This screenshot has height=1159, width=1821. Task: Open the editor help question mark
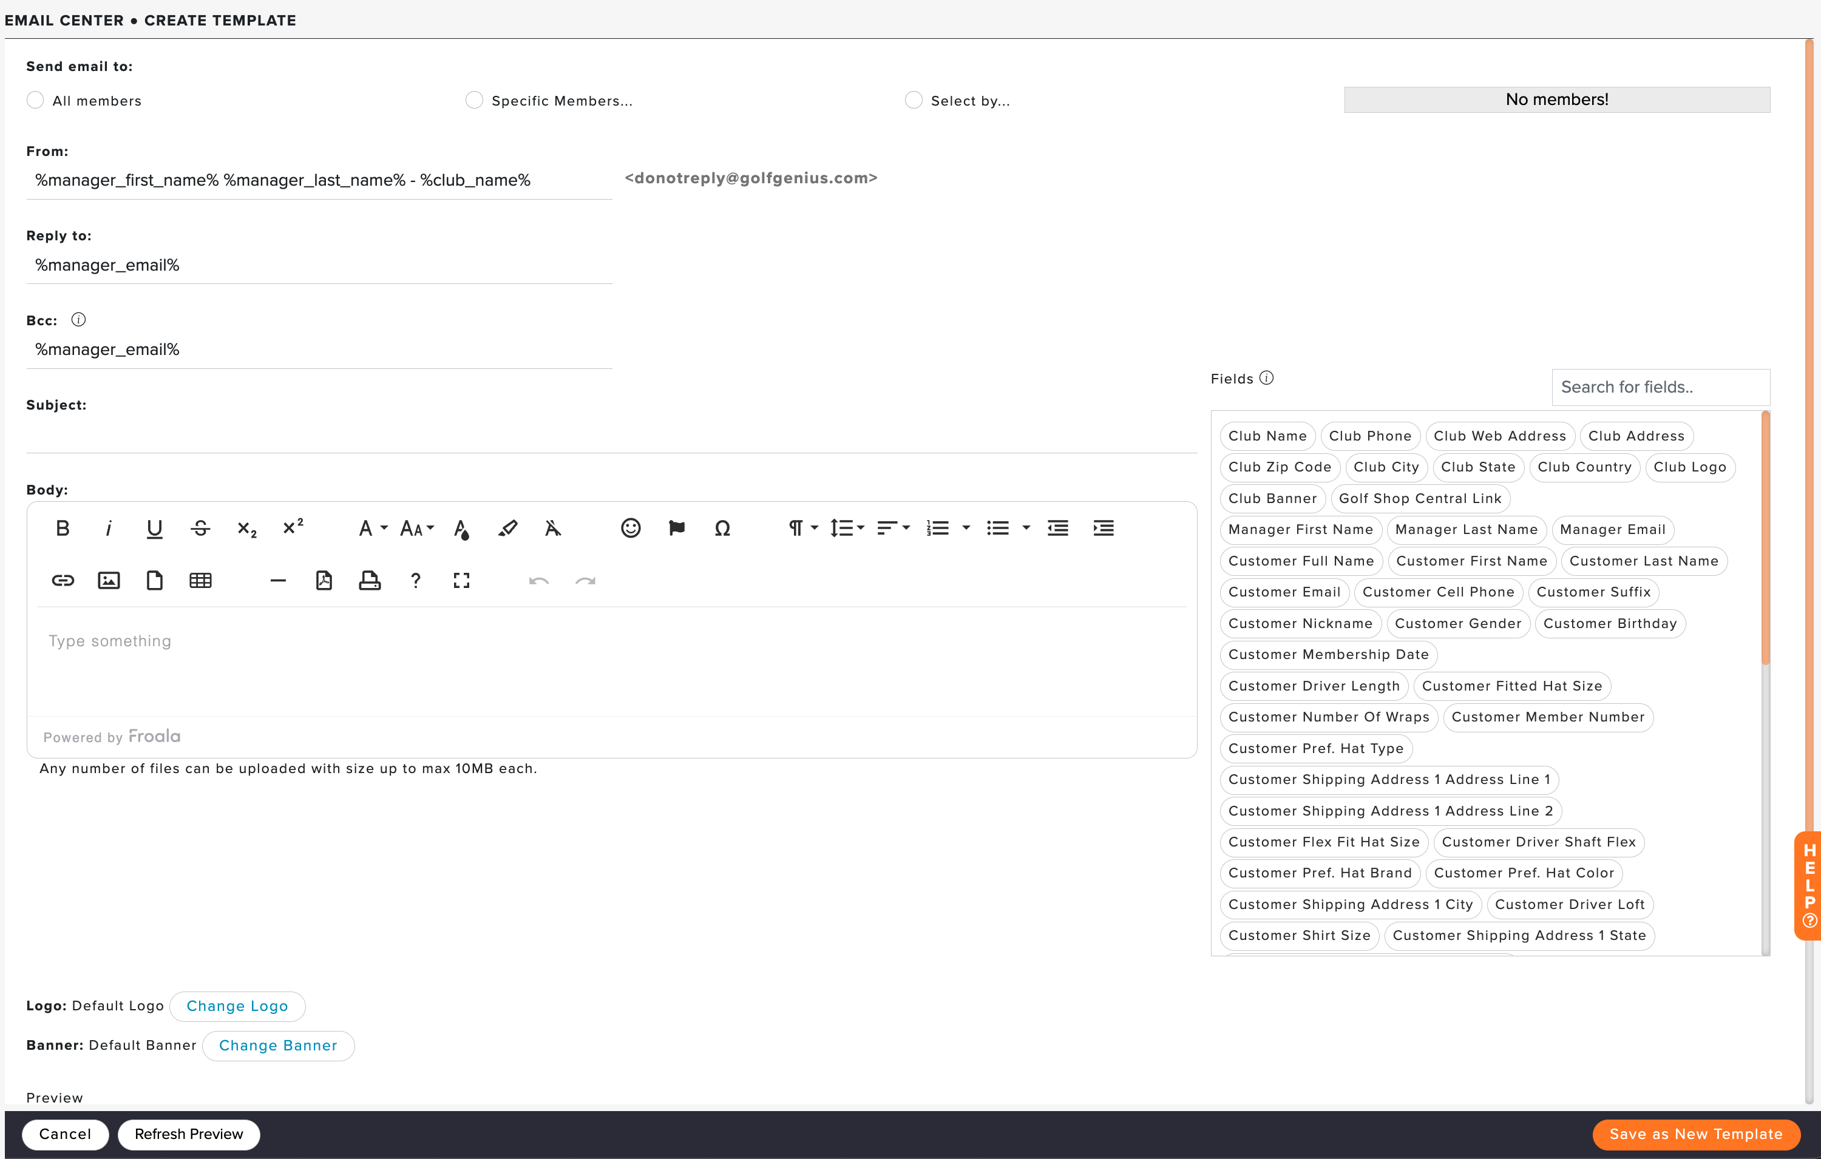[x=415, y=581]
